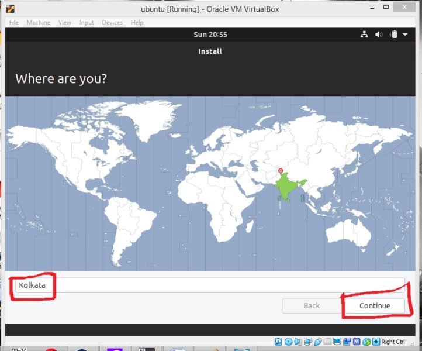Open the Help menu
Viewport: 422px width, 351px height.
point(137,23)
